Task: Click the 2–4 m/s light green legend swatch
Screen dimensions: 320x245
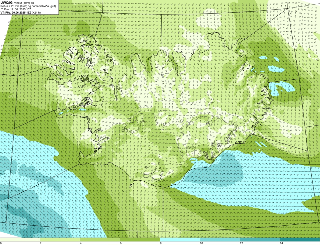Action: pyautogui.click(x=60, y=240)
